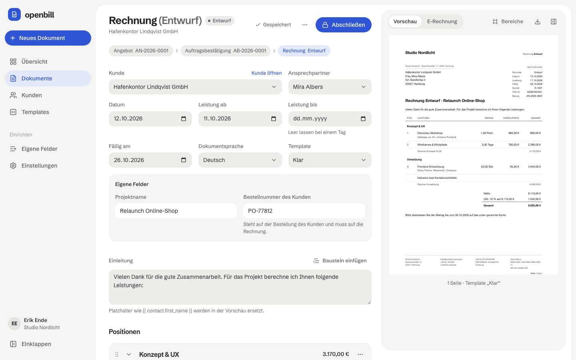This screenshot has height=360, width=576.
Task: Open breadcrumb Angebot AN-2026-0001
Action: [x=141, y=51]
